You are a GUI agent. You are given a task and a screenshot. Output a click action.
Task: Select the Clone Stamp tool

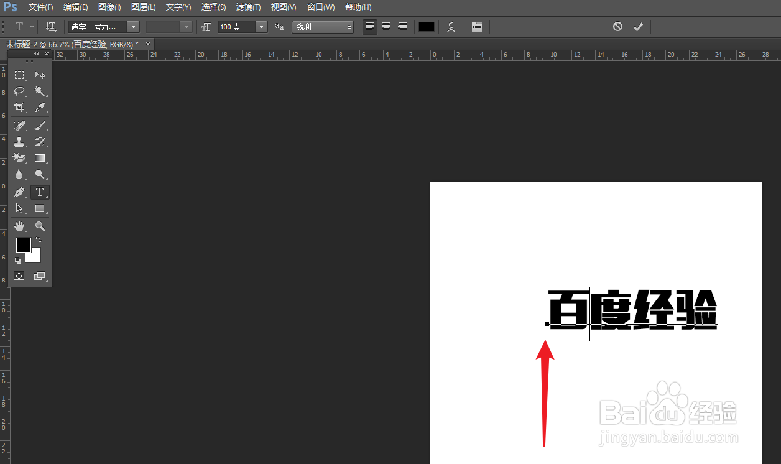click(x=20, y=142)
